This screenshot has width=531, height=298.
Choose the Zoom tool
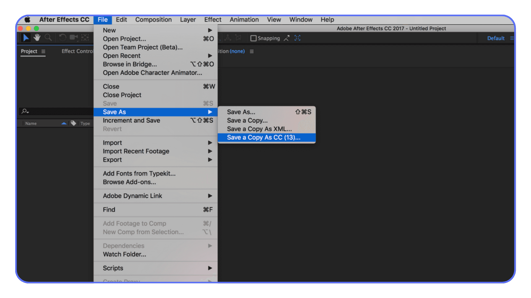point(48,38)
